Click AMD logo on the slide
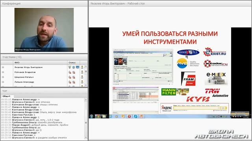 [x=188, y=63]
